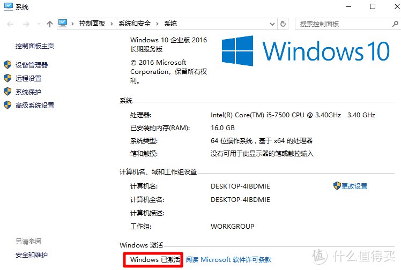Expand chevron before 控制面板 in breadcrumb
Image resolution: width=401 pixels, height=270 pixels.
point(72,24)
